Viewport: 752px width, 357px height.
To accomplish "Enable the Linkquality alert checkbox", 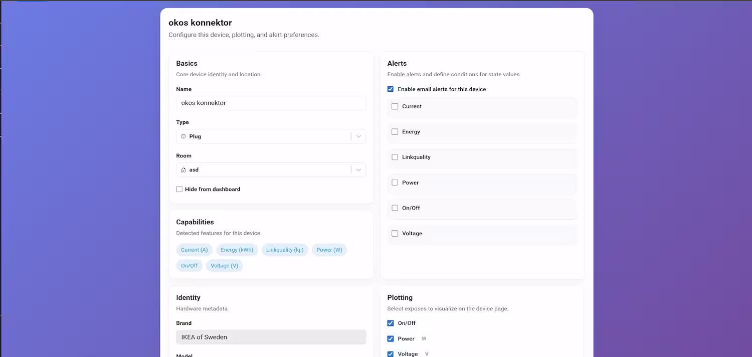I will [x=395, y=157].
